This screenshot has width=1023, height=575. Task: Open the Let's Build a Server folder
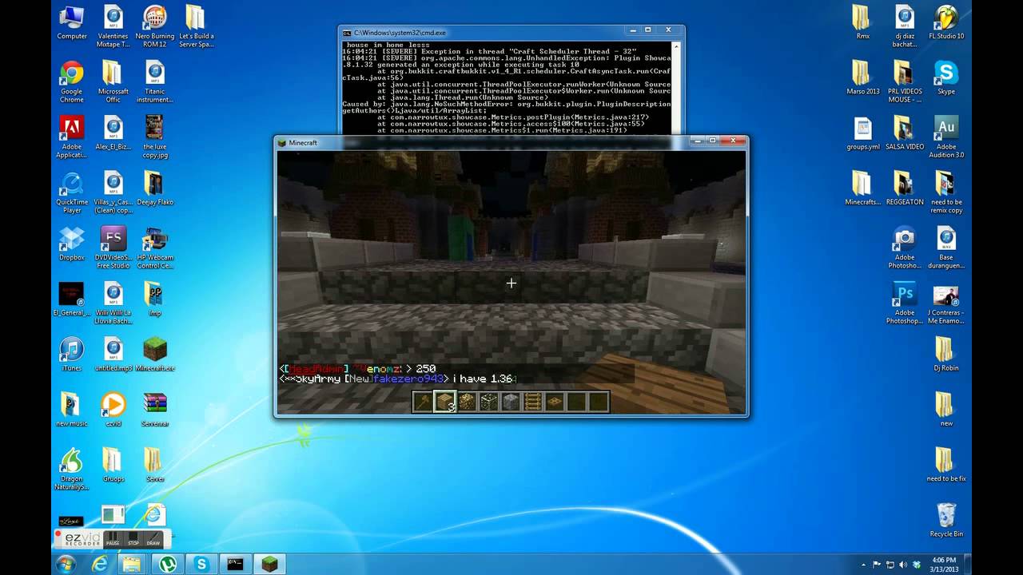pos(196,26)
